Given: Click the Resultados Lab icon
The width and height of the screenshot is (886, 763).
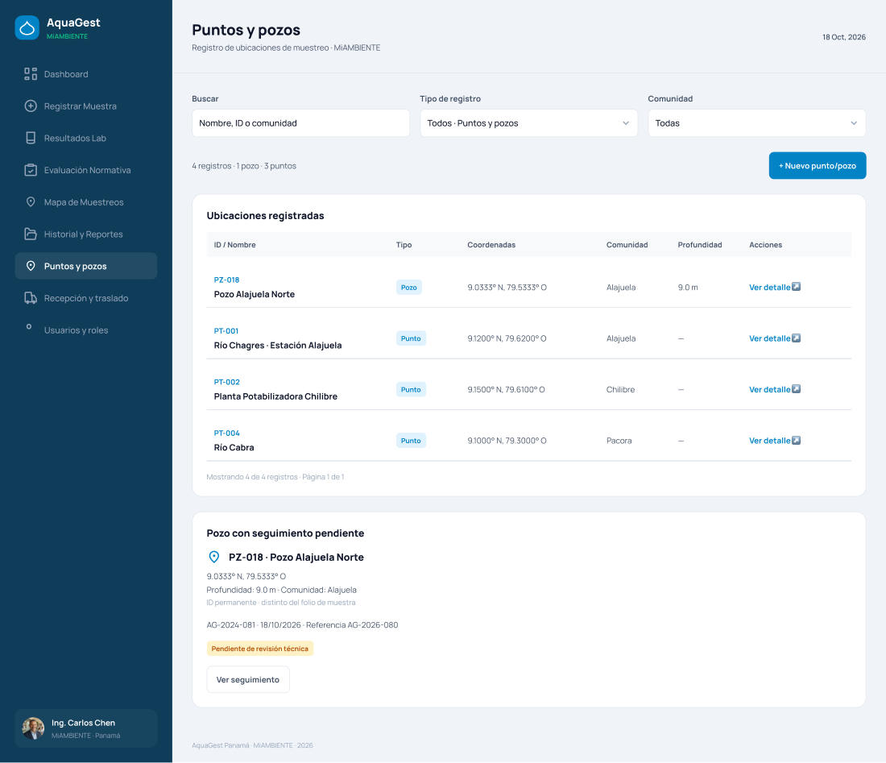Looking at the screenshot, I should pyautogui.click(x=31, y=138).
